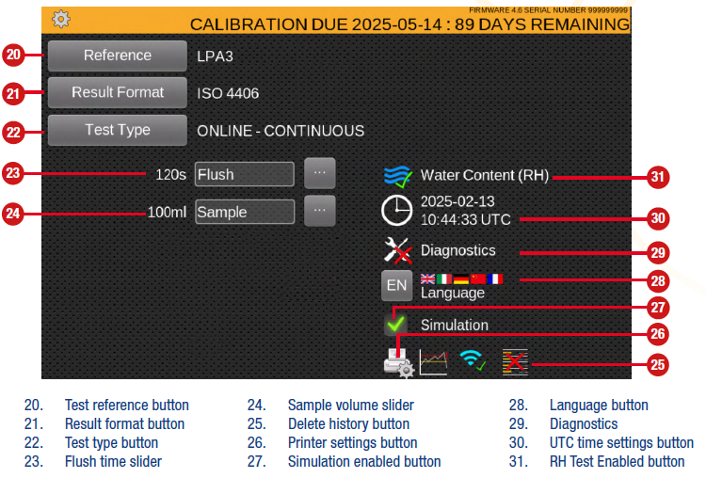Click the date and UTC time text
The image size is (706, 478).
[x=465, y=211]
